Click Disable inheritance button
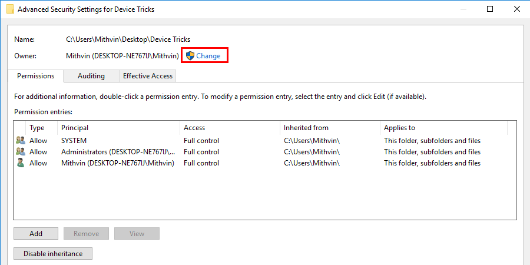 (53, 253)
